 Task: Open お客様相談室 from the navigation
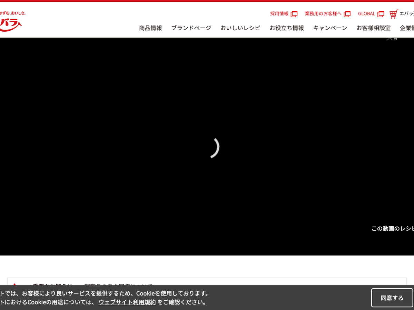pyautogui.click(x=373, y=28)
